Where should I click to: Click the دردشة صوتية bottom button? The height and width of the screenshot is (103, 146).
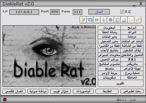[38, 91]
